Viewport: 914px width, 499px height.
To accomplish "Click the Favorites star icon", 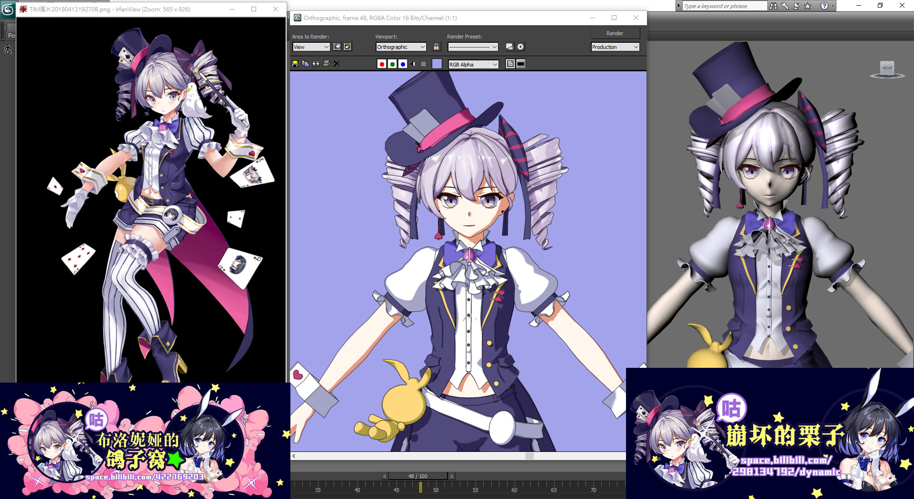I will [808, 6].
